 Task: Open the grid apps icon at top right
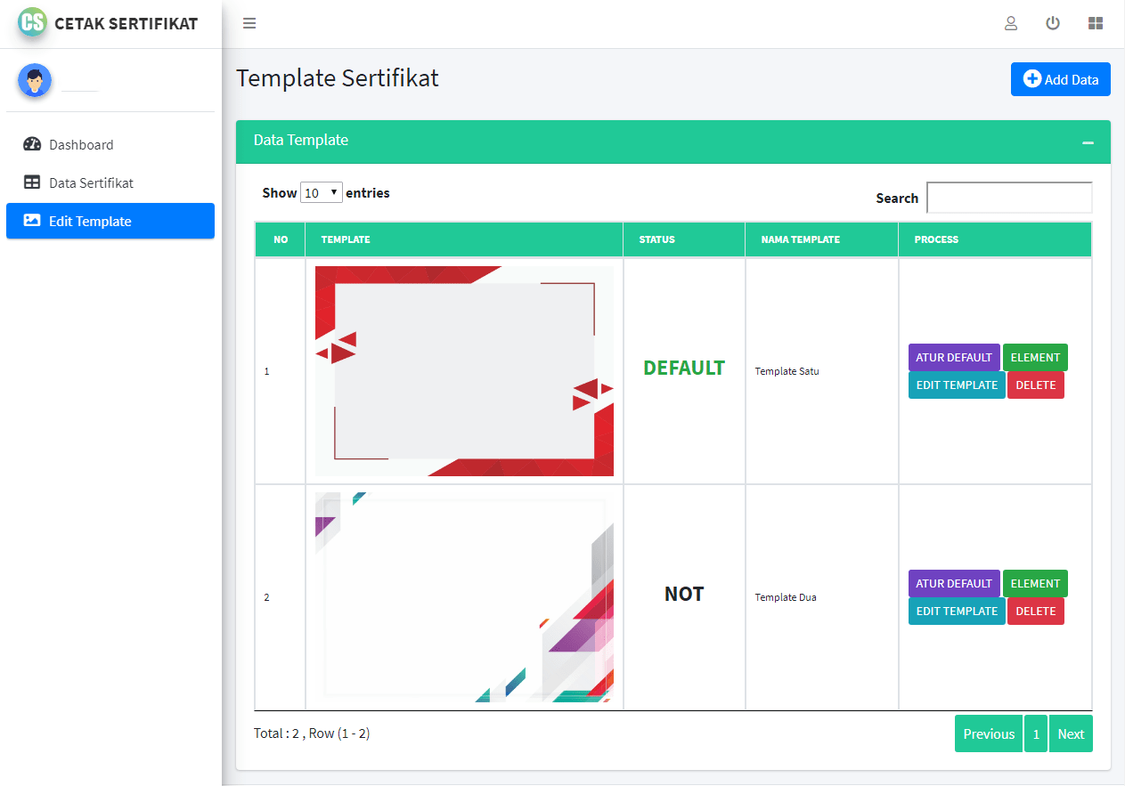[x=1096, y=24]
